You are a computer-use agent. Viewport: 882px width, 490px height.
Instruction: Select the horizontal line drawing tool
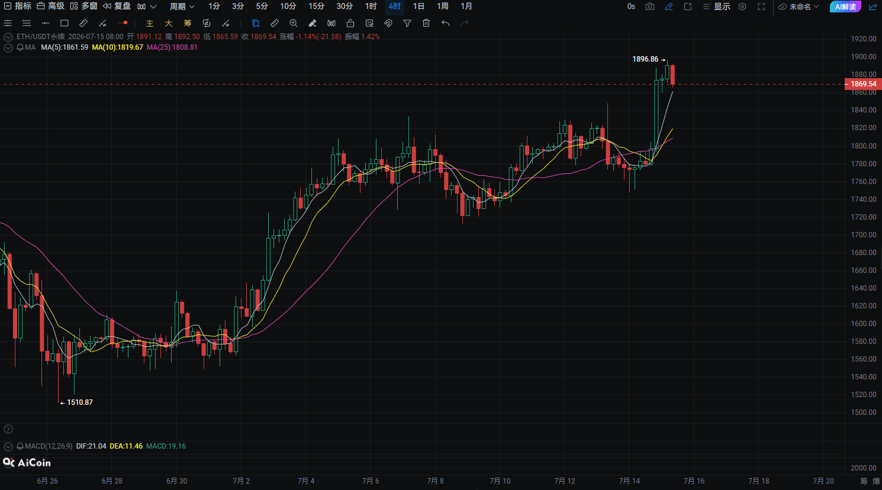click(x=46, y=23)
